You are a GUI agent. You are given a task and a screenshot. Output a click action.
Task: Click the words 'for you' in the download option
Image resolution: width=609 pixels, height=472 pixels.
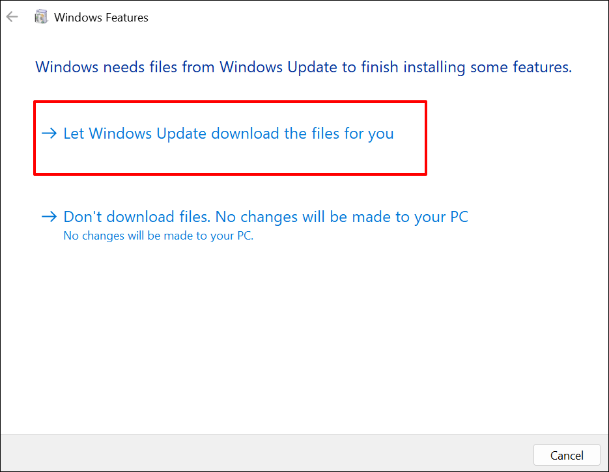pos(374,133)
